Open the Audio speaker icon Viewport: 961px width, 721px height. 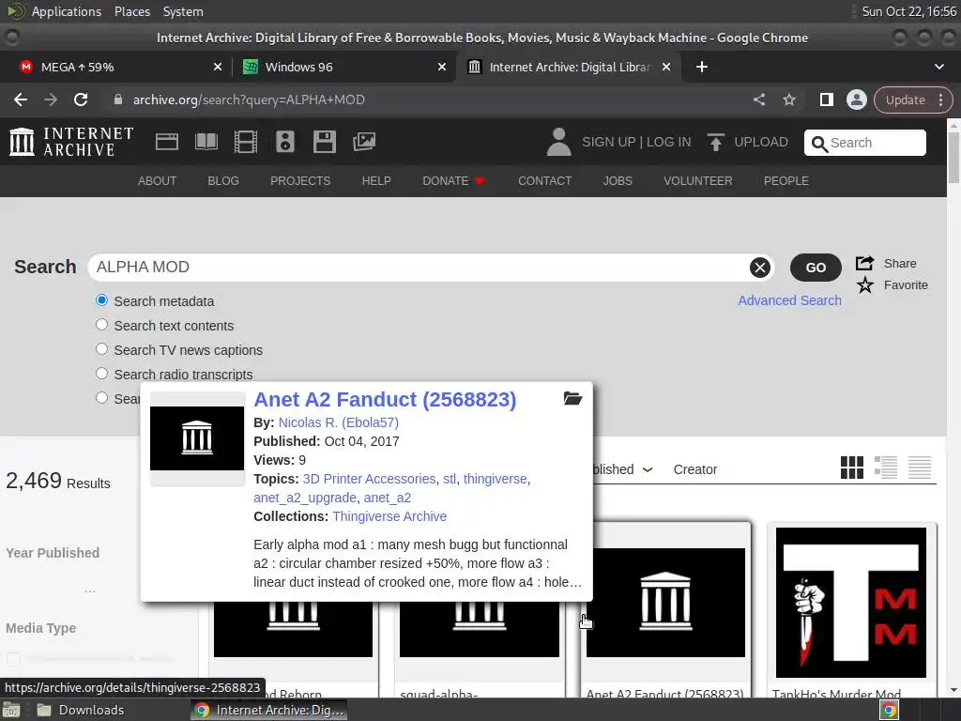tap(285, 143)
